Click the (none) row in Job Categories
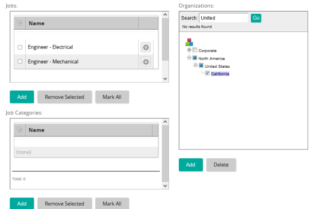This screenshot has width=310, height=209. point(86,152)
